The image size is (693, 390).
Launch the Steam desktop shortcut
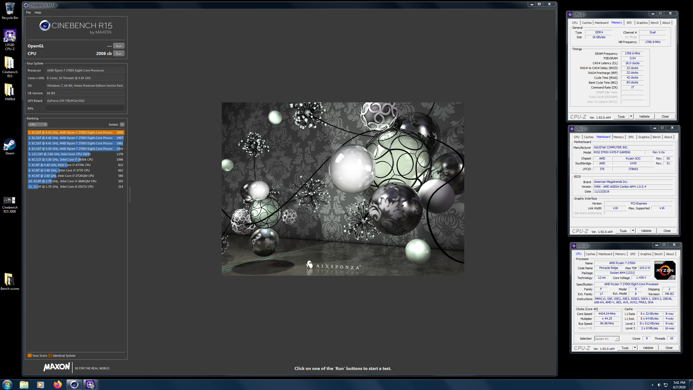[x=10, y=146]
